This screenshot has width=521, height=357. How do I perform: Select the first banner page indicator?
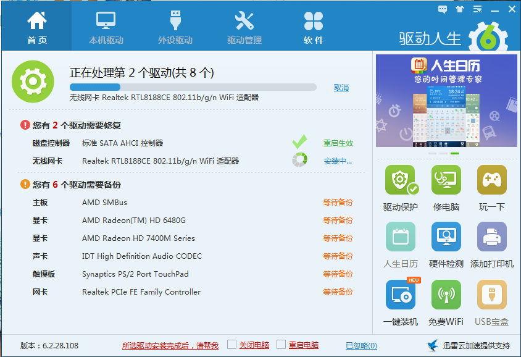pos(432,153)
